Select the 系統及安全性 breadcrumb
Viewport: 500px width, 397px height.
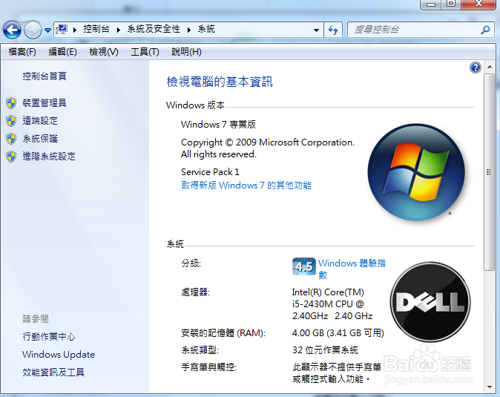154,30
